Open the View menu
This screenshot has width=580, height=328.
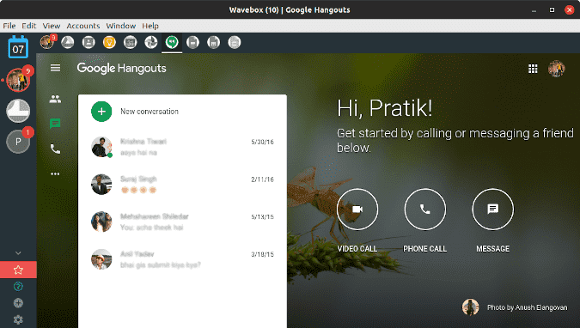click(x=52, y=26)
